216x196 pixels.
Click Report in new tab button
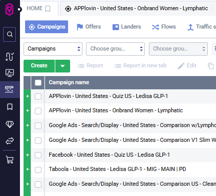pyautogui.click(x=140, y=66)
